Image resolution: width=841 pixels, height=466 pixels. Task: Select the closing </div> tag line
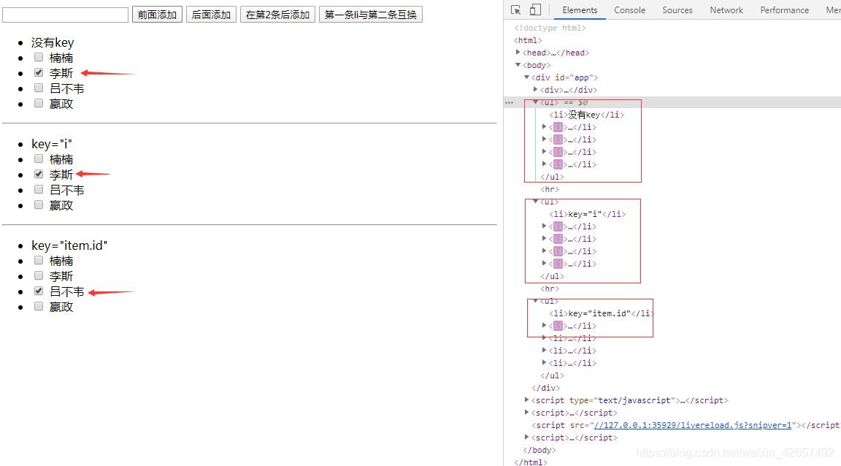(546, 388)
